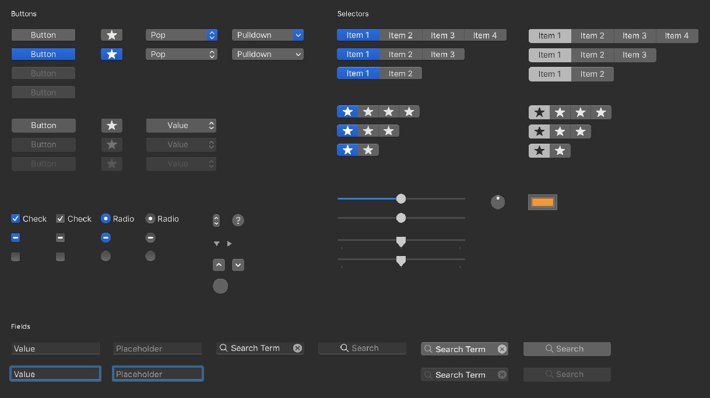Viewport: 710px width, 398px height.
Task: Clear the leftmost Search Term field
Action: click(x=297, y=348)
